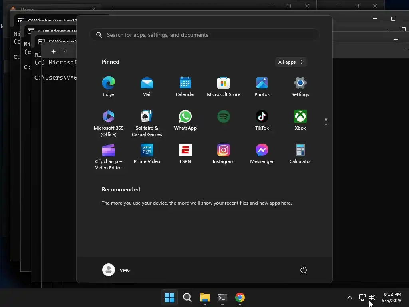This screenshot has height=307, width=409.
Task: Open Settings from the pinned apps
Action: coord(300,87)
